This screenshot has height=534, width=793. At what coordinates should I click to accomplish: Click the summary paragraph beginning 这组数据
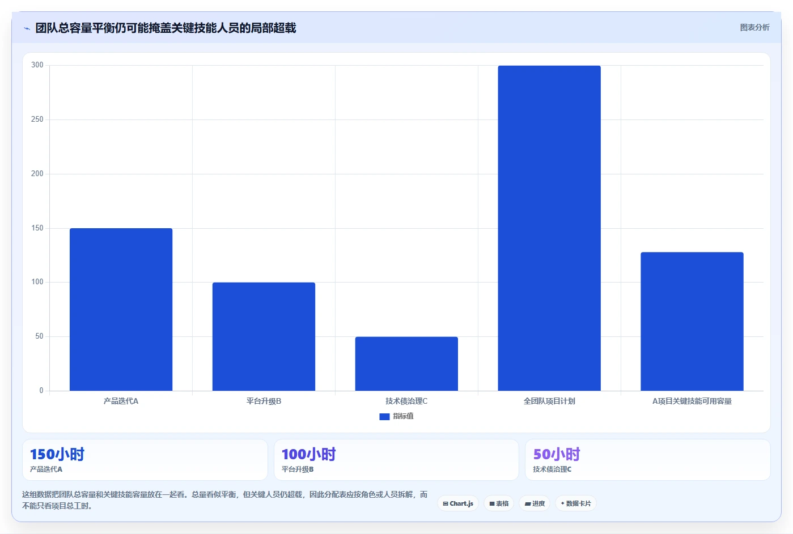point(224,500)
